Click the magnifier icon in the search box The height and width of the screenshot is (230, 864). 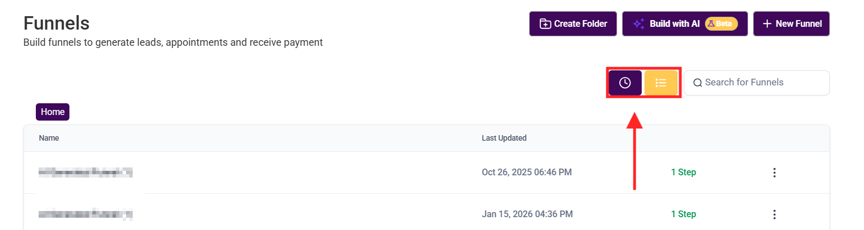click(x=698, y=83)
